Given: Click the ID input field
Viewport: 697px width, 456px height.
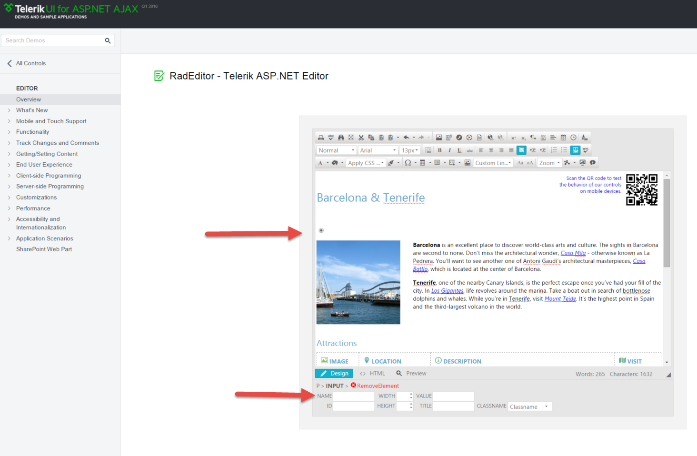Looking at the screenshot, I should tap(354, 406).
